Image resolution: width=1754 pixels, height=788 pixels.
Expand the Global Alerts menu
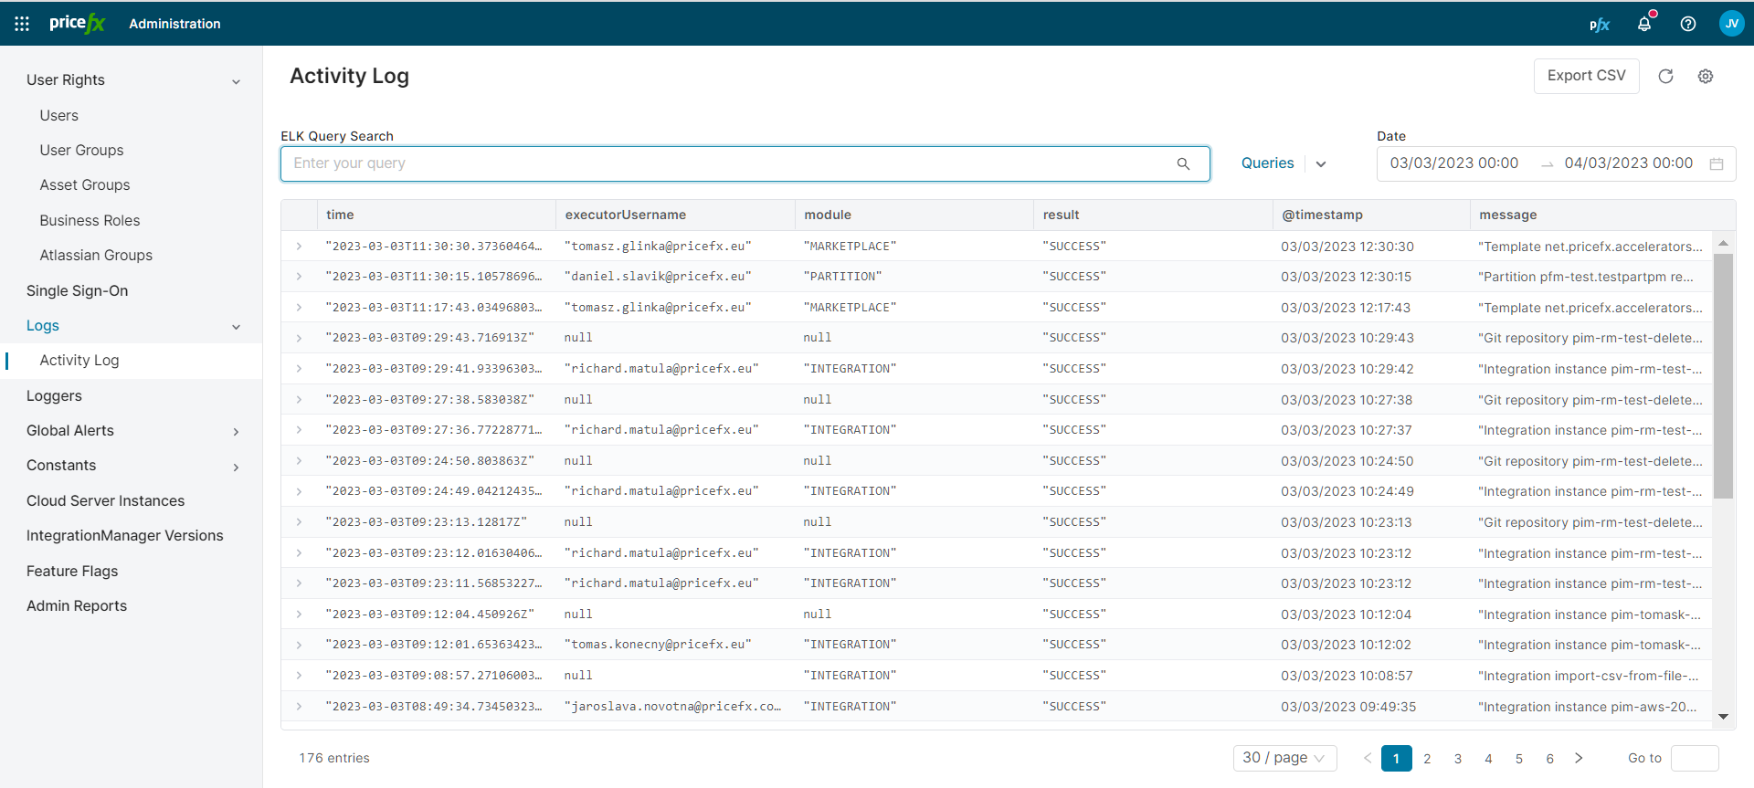tap(236, 432)
